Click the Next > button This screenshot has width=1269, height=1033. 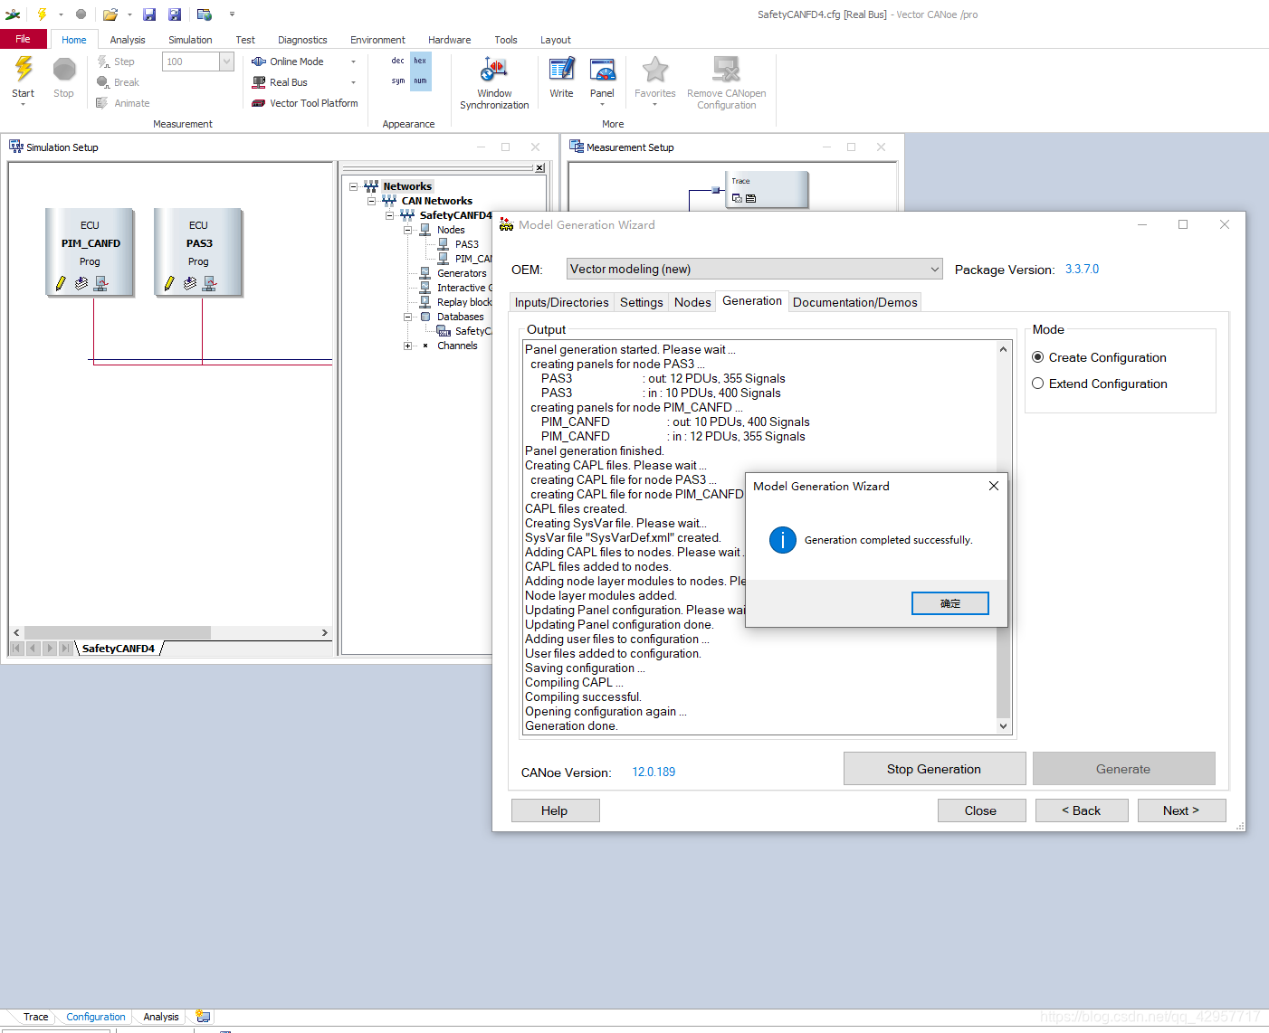tap(1181, 810)
